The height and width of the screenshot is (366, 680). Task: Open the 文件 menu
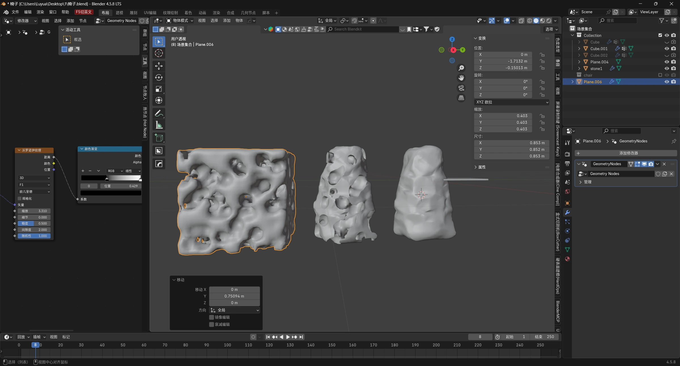tap(15, 12)
